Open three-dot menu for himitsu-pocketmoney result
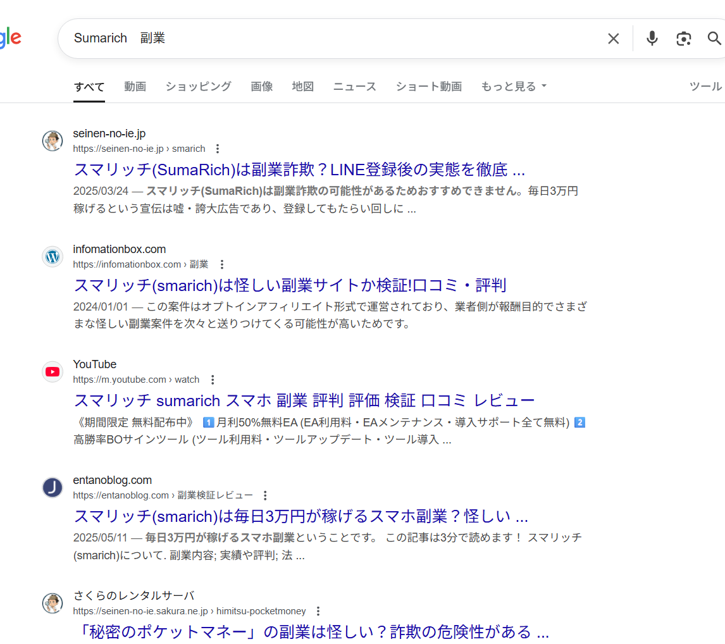The height and width of the screenshot is (644, 725). pos(318,611)
